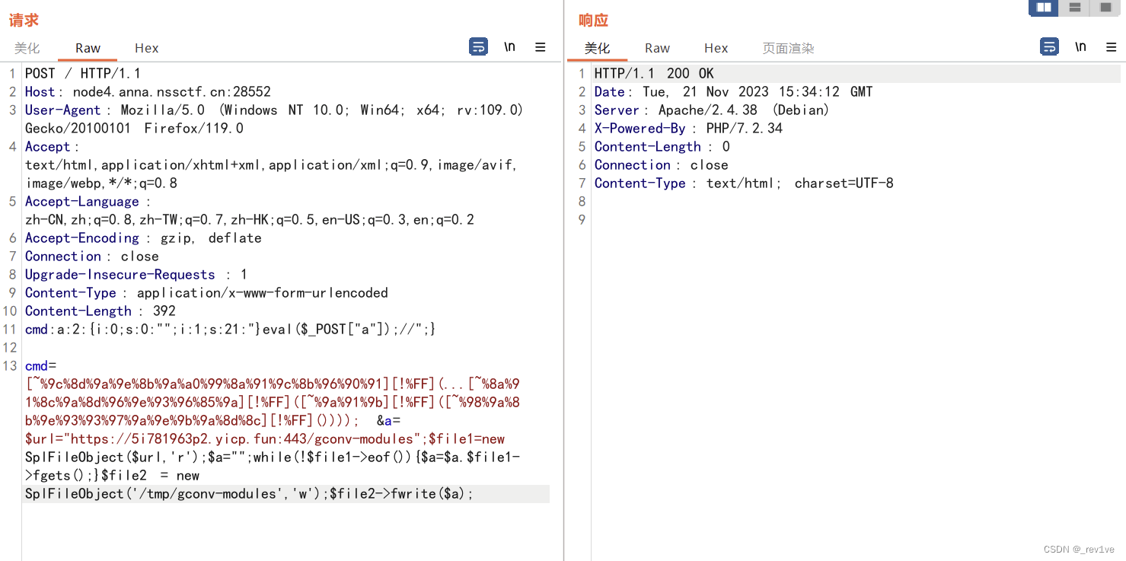This screenshot has width=1126, height=561.
Task: Click the Accept-Encoding gzip, deflate line
Action: tap(143, 238)
